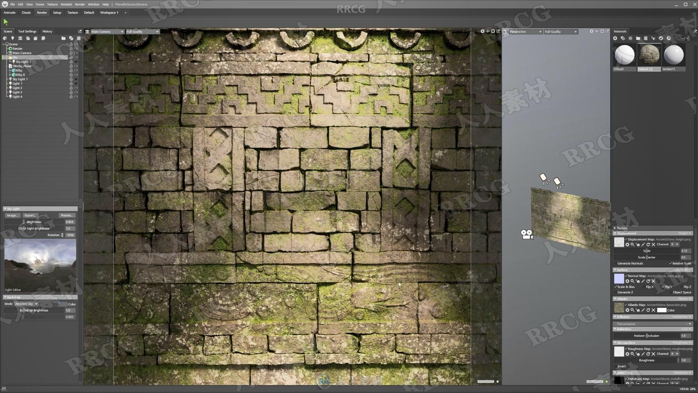Viewport: 698px width, 393px height.
Task: Create a new folder group in the scene
Action: coord(63,38)
